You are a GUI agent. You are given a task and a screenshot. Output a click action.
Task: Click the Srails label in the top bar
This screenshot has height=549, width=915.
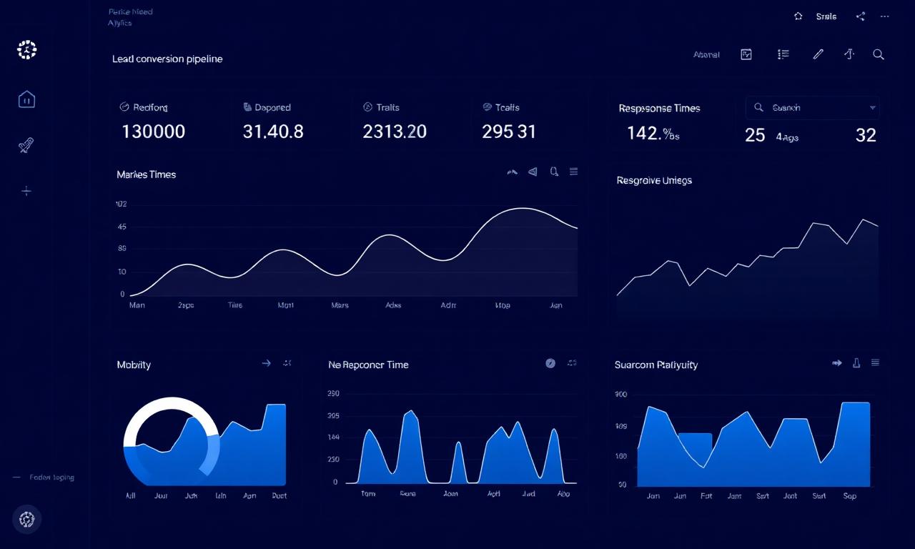pos(826,16)
